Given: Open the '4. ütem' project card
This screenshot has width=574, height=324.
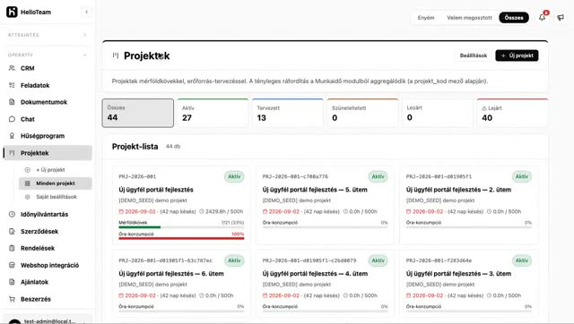Looking at the screenshot, I should pos(325,283).
